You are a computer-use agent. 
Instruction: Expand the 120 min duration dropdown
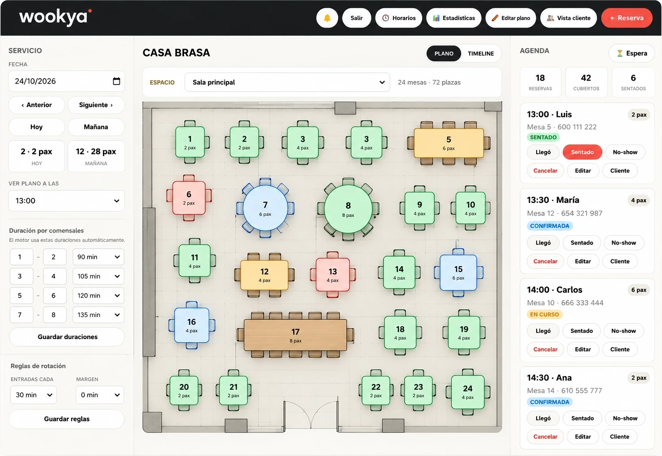(x=98, y=295)
